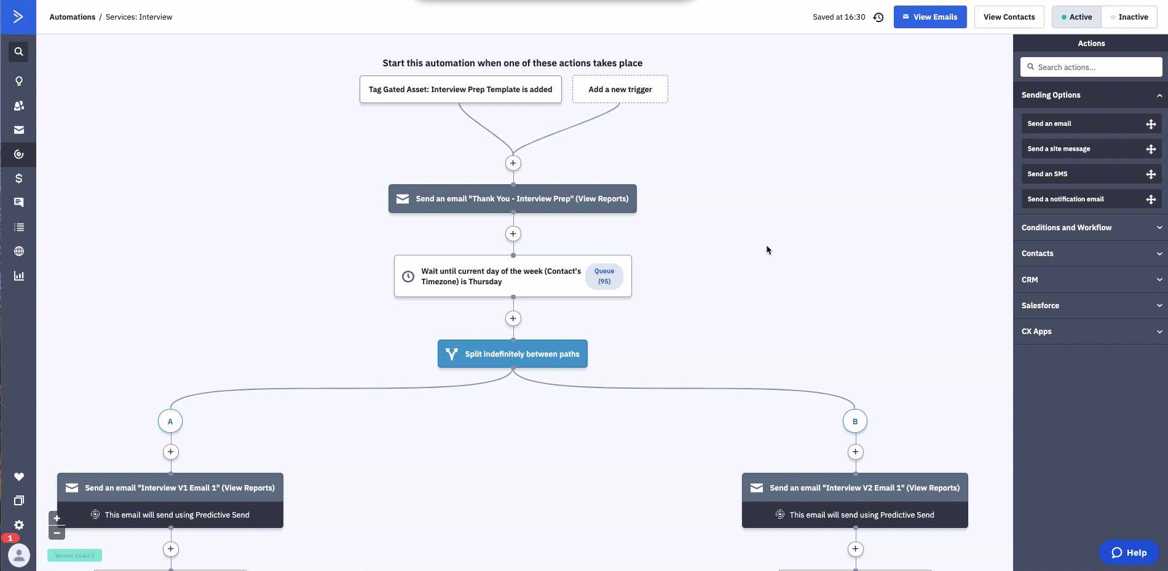Focus the Search actions field
This screenshot has width=1168, height=571.
(x=1091, y=68)
